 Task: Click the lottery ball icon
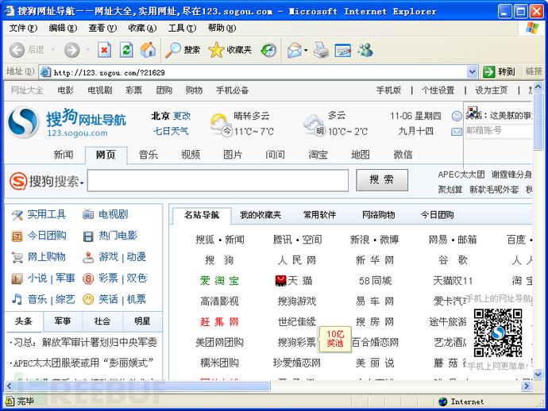[88, 278]
